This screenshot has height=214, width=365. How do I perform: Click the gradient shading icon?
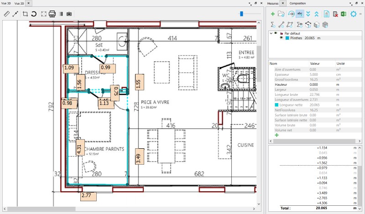[x=61, y=14]
